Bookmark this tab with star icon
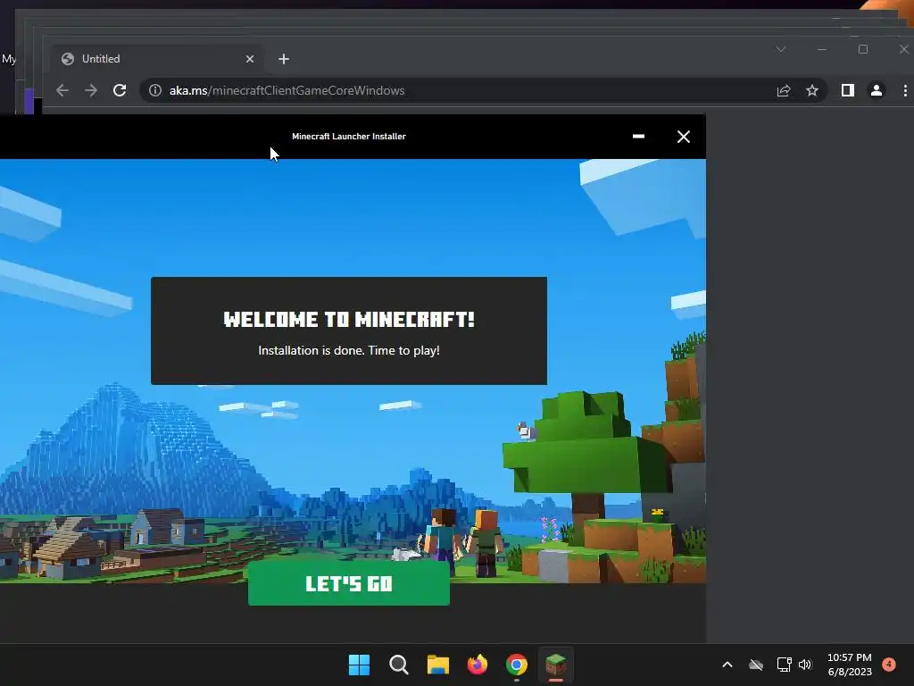This screenshot has width=914, height=686. 812,90
